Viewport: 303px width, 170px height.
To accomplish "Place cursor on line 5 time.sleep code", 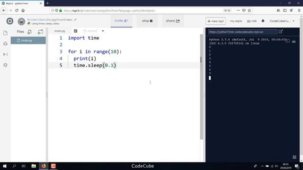I will 95,65.
